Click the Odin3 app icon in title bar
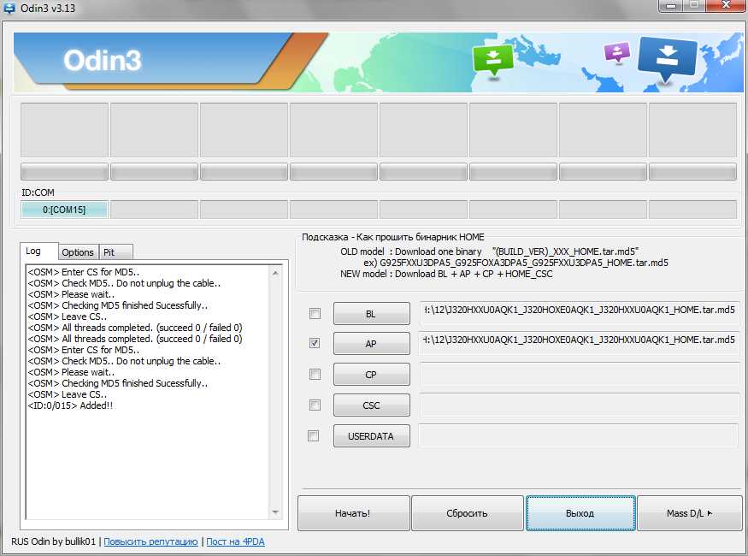Viewport: 748px width, 556px height. 9,8
